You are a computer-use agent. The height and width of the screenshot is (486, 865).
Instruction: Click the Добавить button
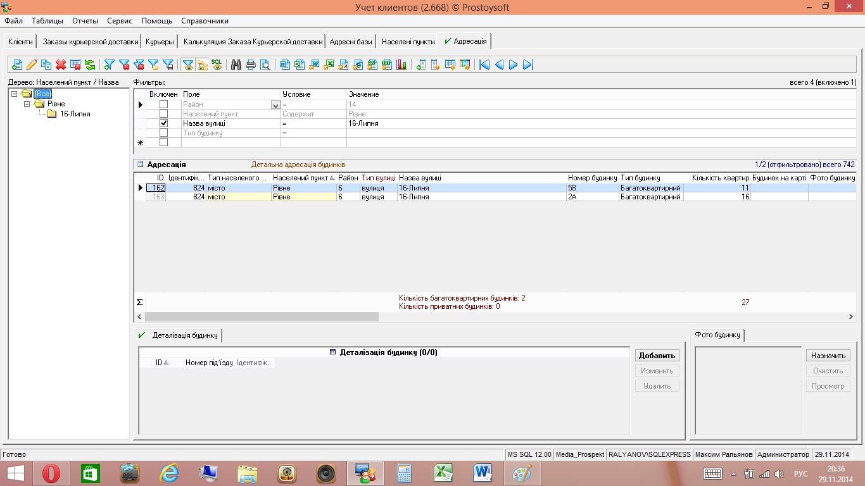coord(657,356)
